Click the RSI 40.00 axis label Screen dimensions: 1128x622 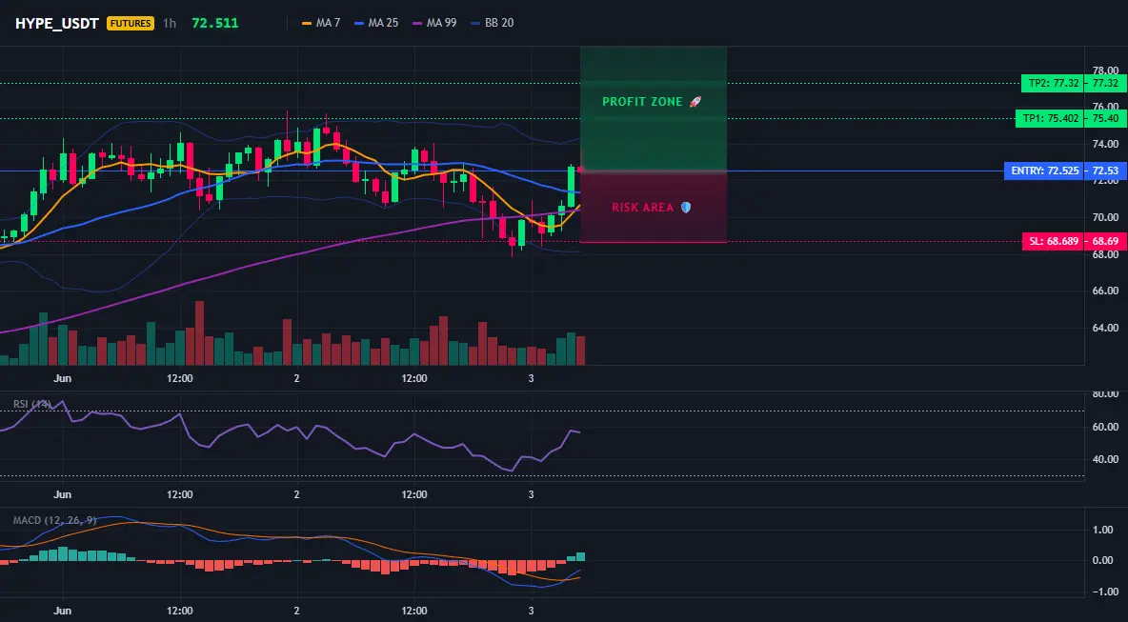tap(1106, 459)
